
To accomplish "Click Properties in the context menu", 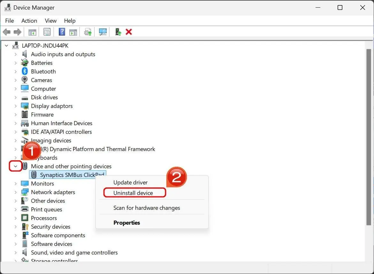I will pyautogui.click(x=127, y=223).
